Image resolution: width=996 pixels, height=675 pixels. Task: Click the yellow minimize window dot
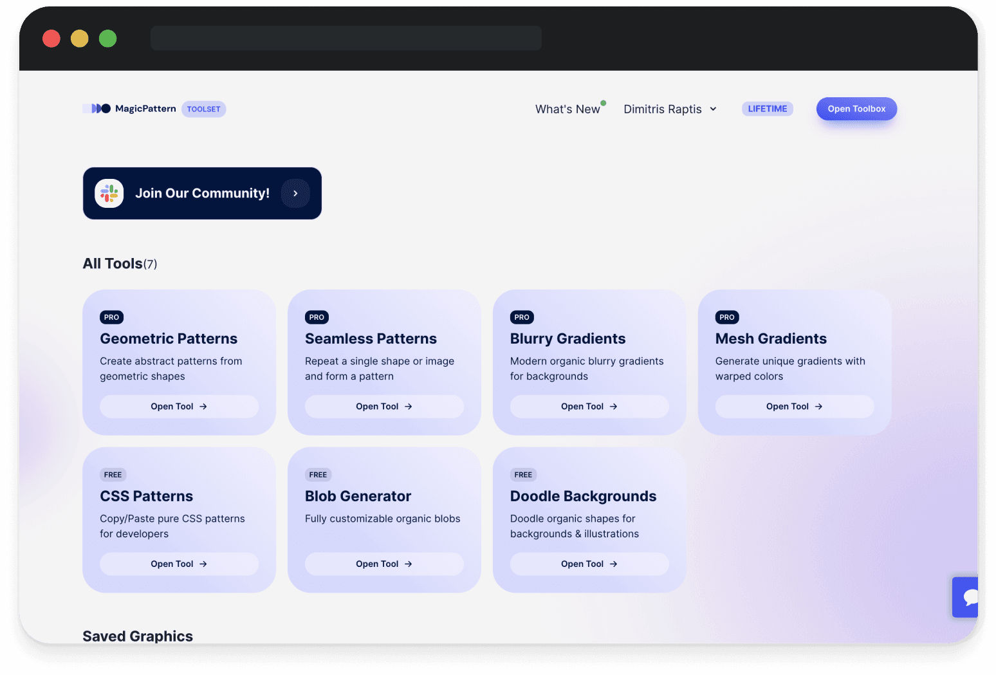[x=80, y=39]
